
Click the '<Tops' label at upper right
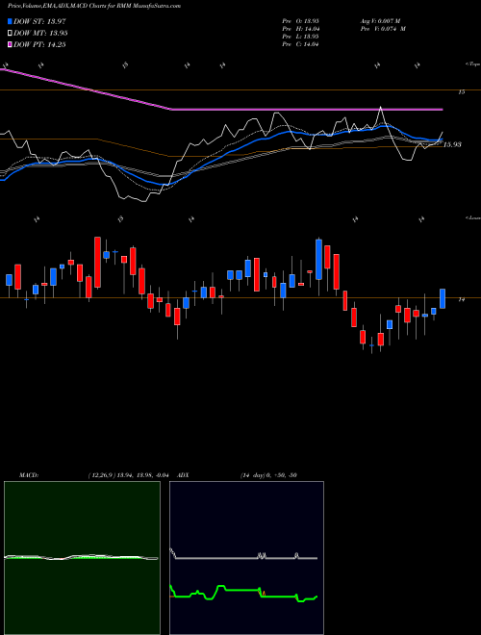coord(472,64)
